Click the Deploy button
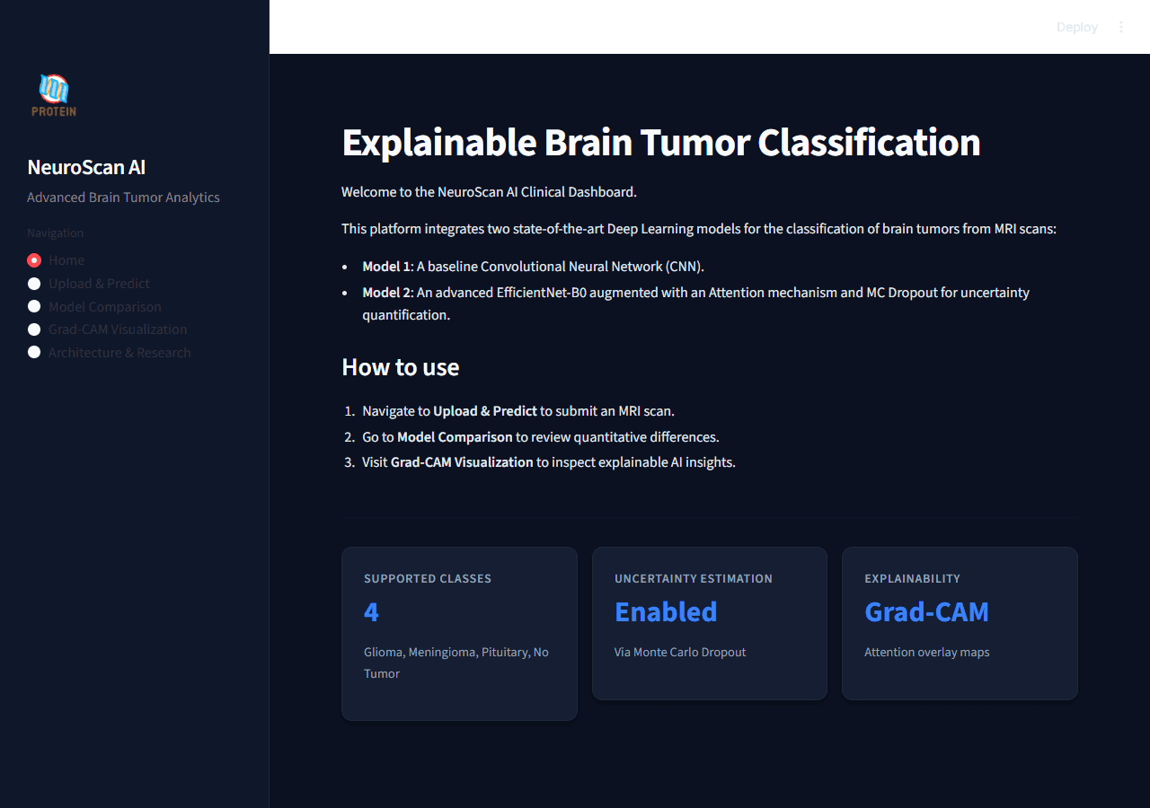 tap(1076, 27)
